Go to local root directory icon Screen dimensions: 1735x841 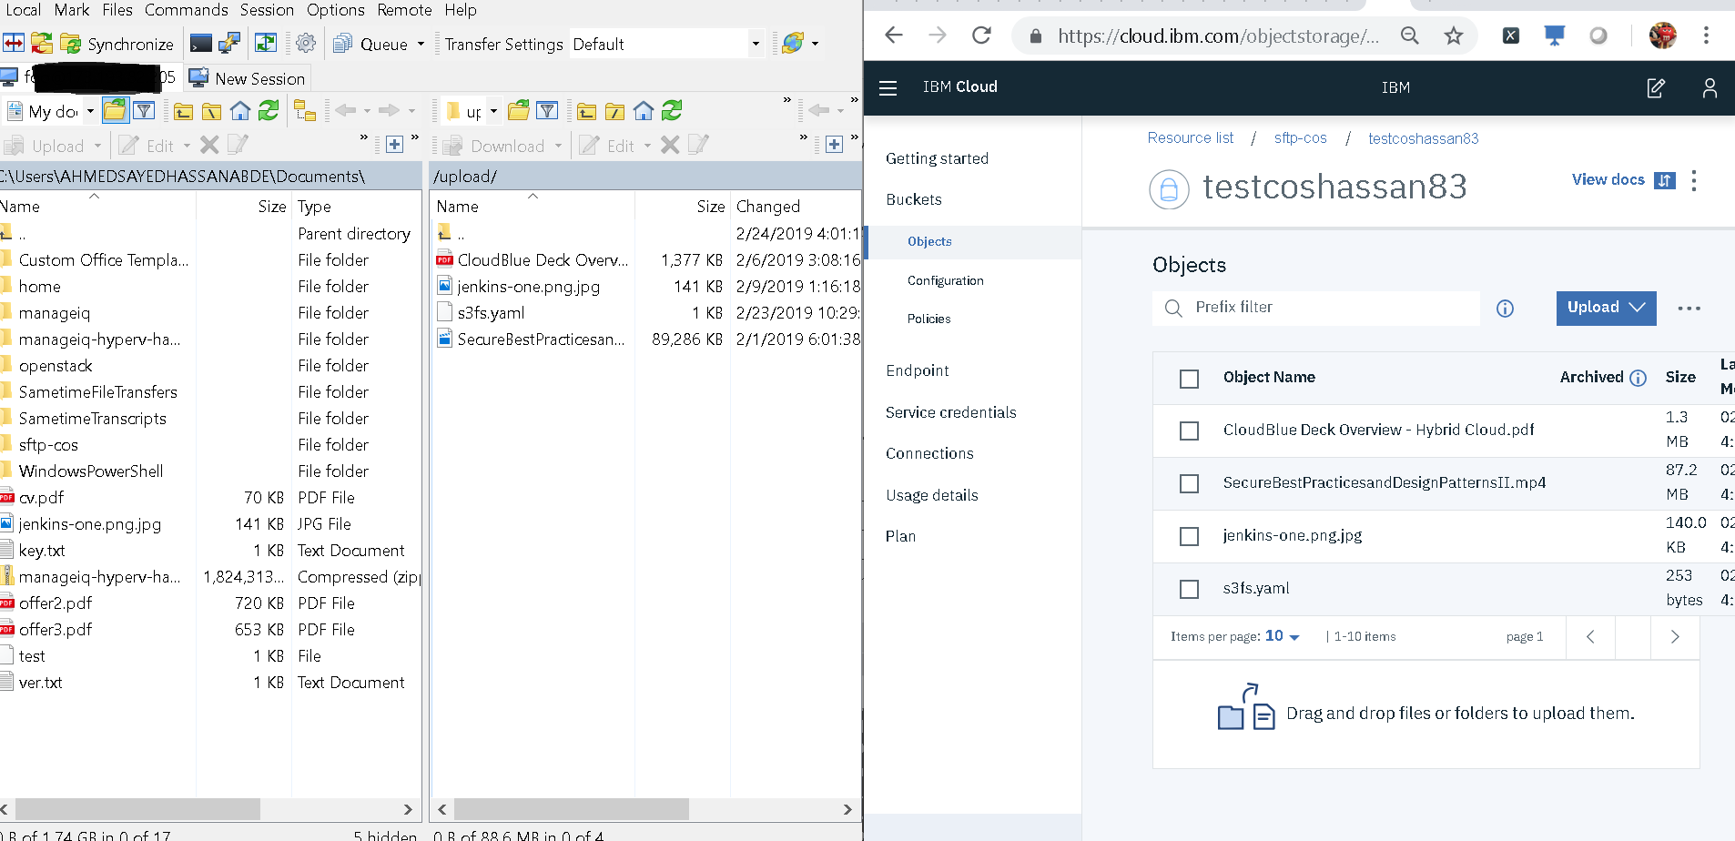pyautogui.click(x=211, y=111)
